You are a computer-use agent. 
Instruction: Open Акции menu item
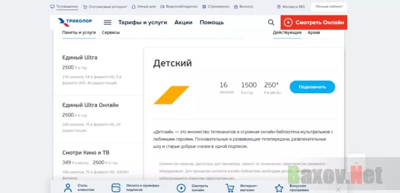[183, 23]
